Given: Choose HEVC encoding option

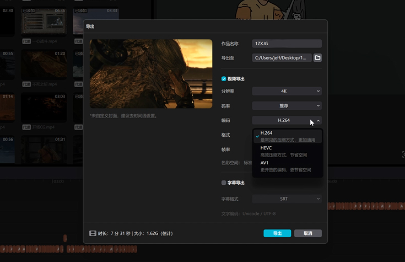Looking at the screenshot, I should 288,151.
